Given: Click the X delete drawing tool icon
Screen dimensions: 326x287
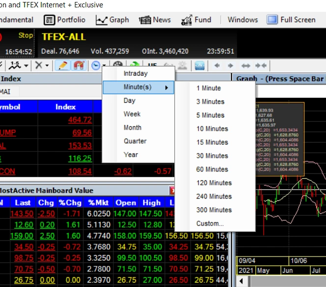Looking at the screenshot, I should pyautogui.click(x=39, y=65).
